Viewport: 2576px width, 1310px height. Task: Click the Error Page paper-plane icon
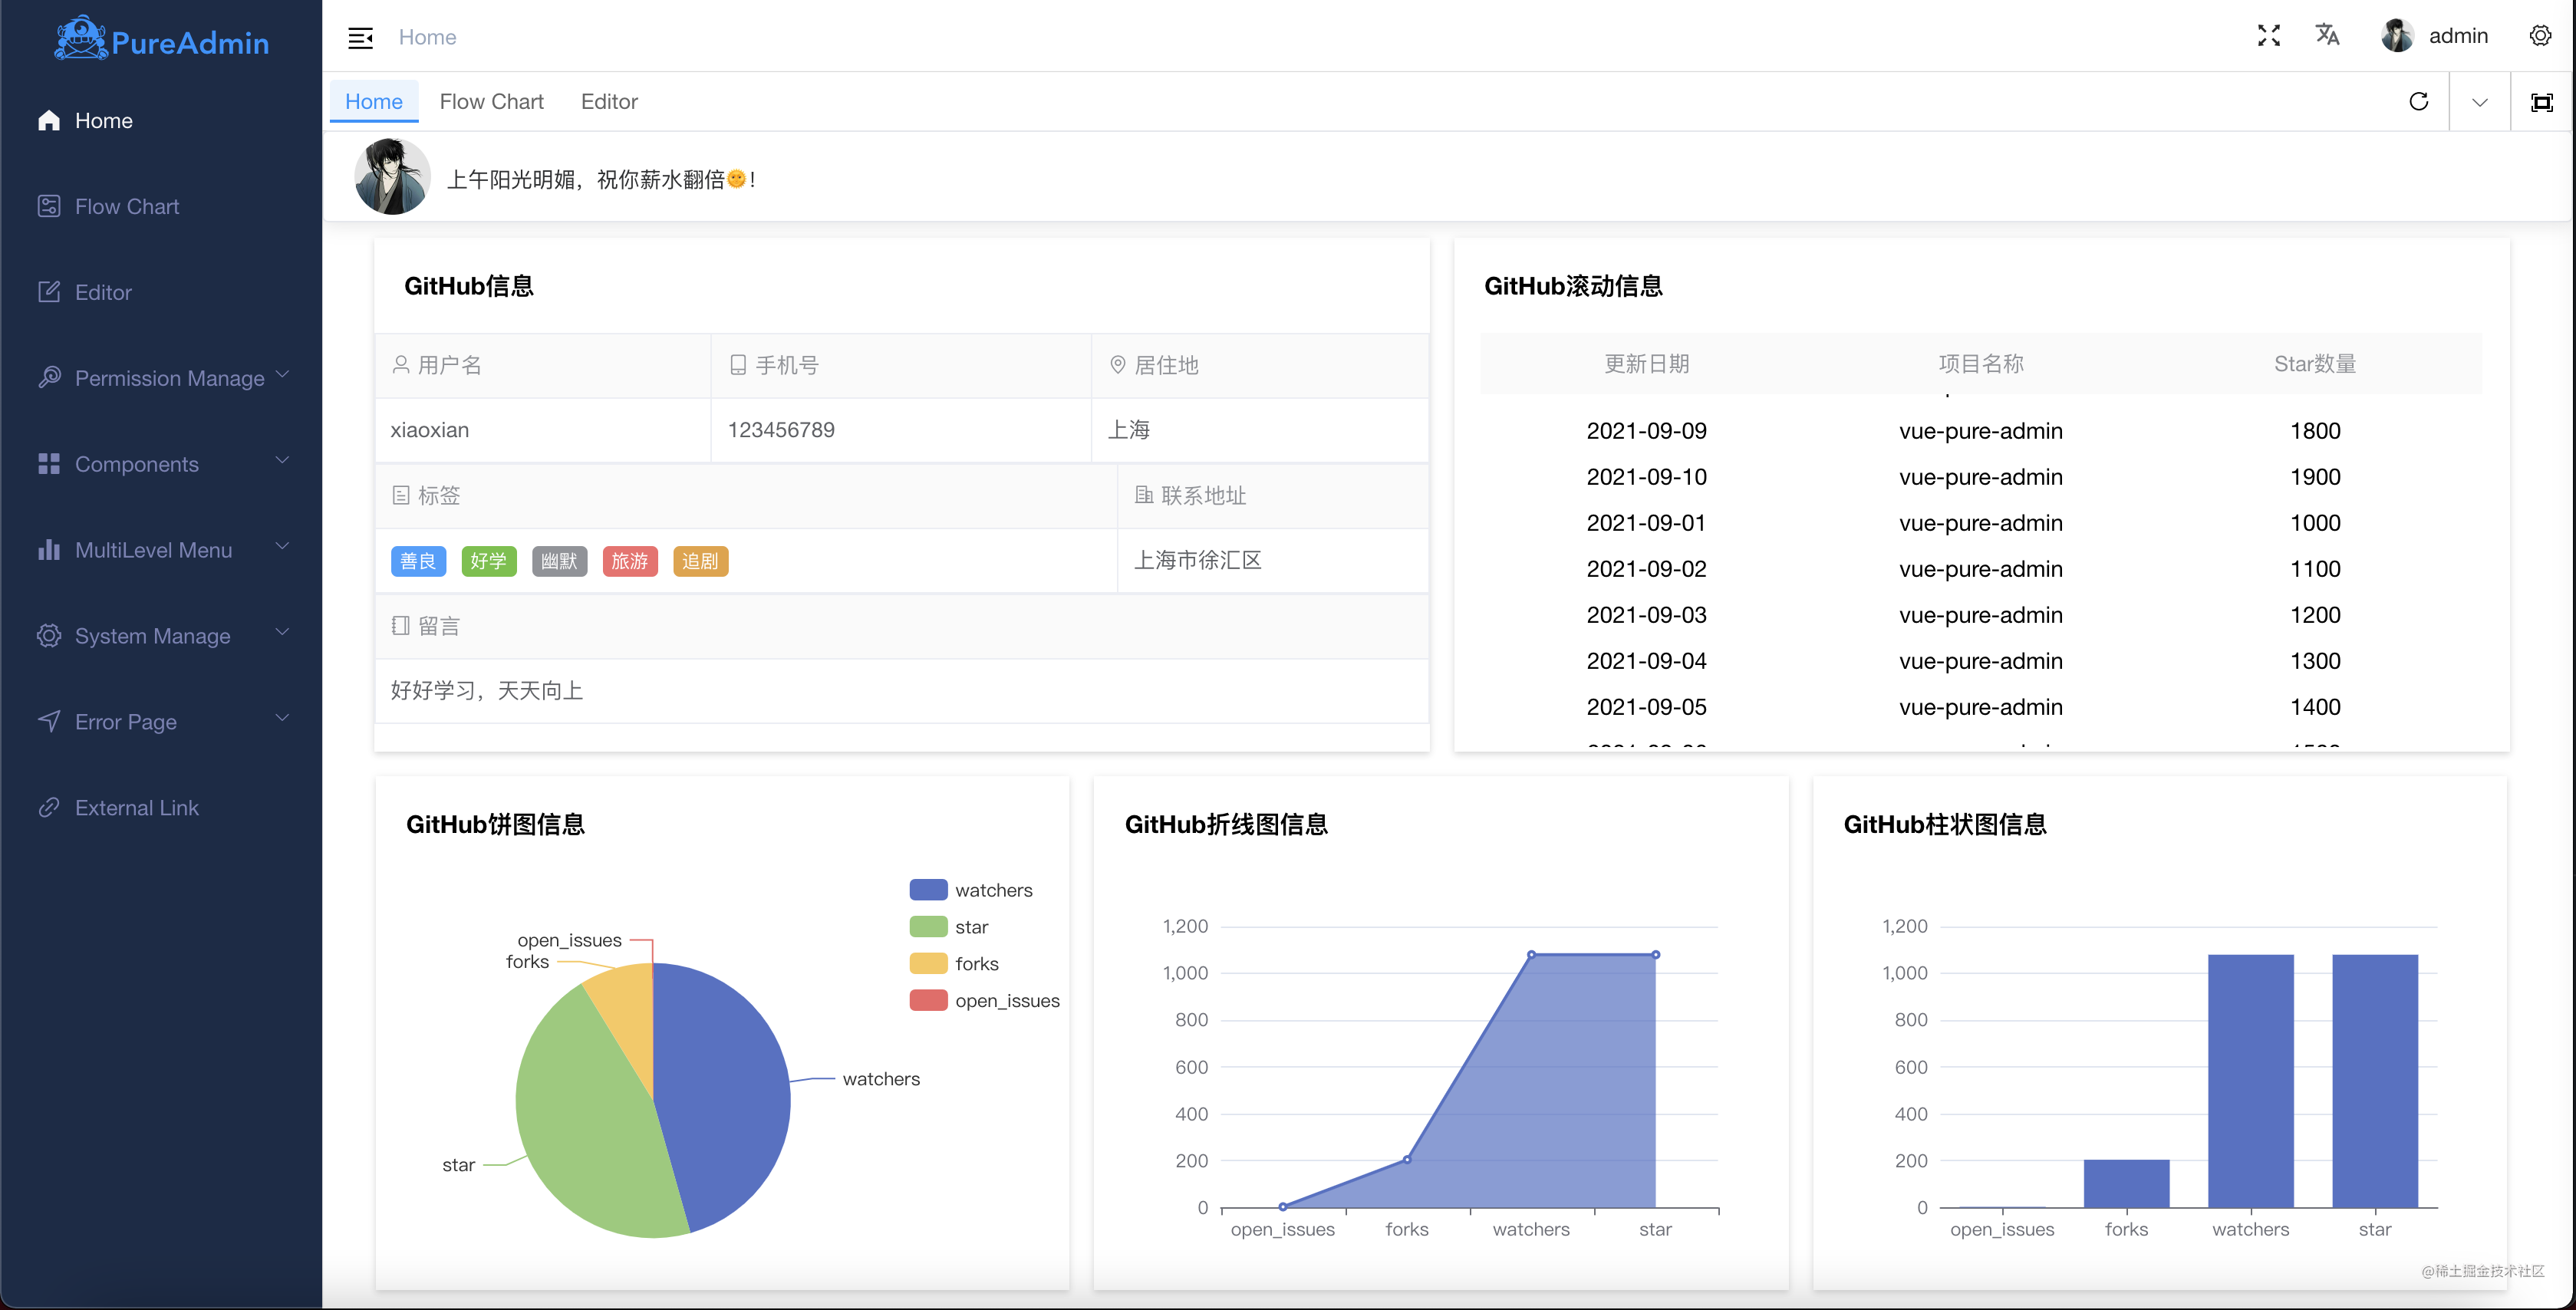(x=49, y=721)
